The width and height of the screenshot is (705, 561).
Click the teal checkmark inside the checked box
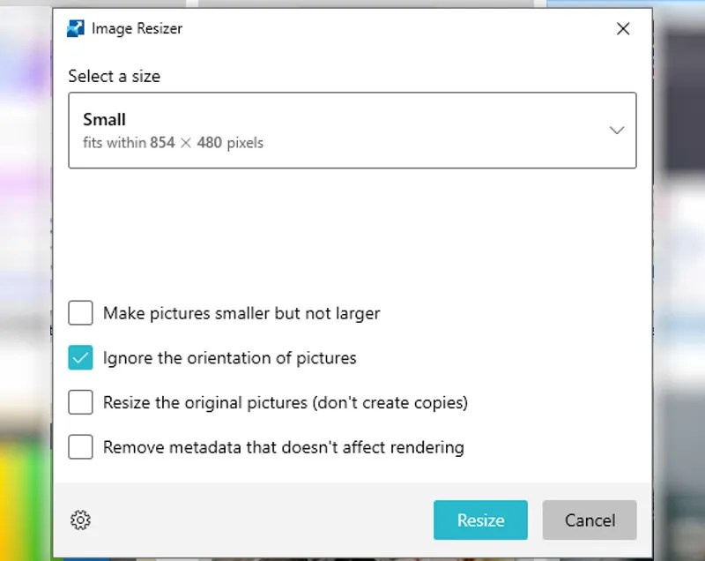pyautogui.click(x=80, y=357)
